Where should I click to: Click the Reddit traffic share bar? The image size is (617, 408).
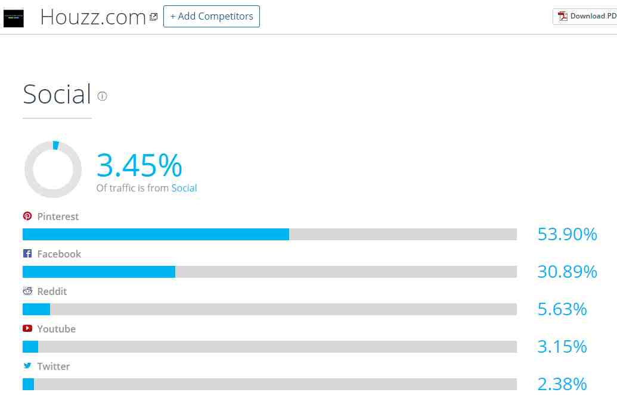pos(269,309)
